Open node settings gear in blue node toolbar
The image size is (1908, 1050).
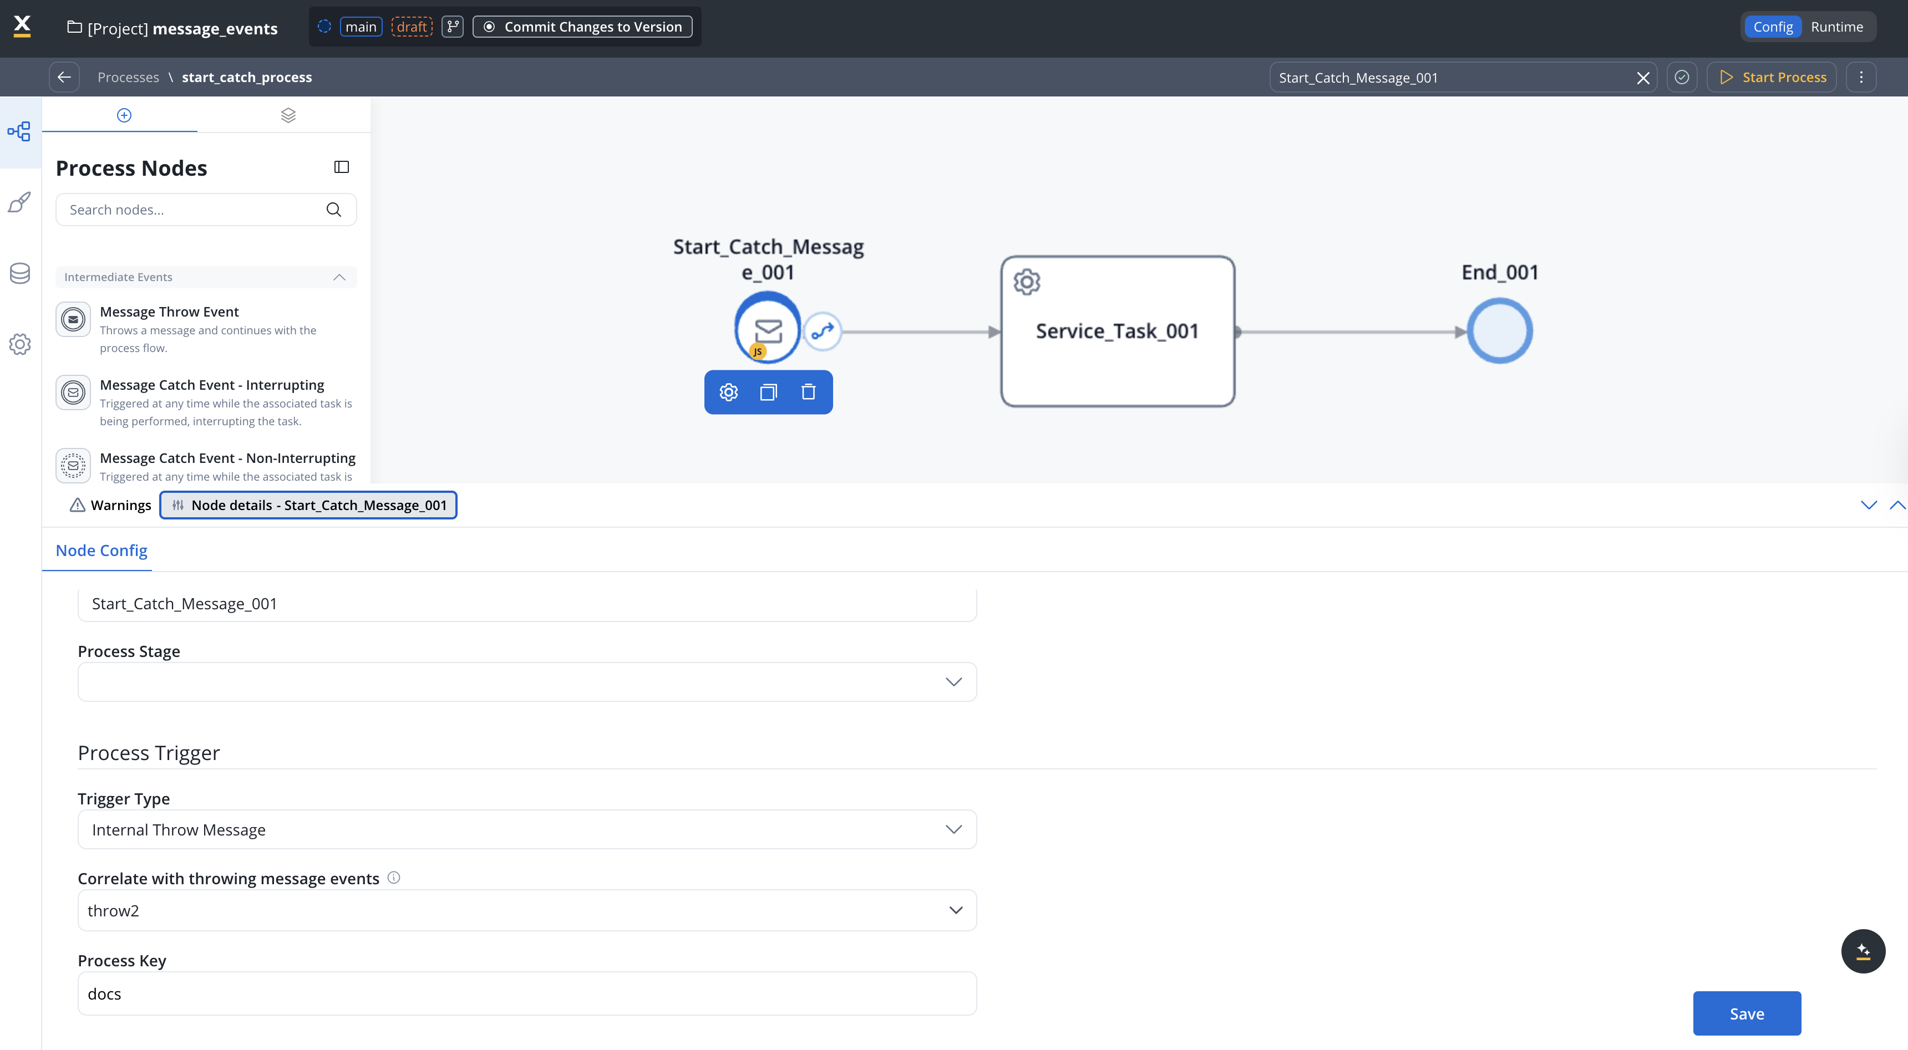pos(729,392)
